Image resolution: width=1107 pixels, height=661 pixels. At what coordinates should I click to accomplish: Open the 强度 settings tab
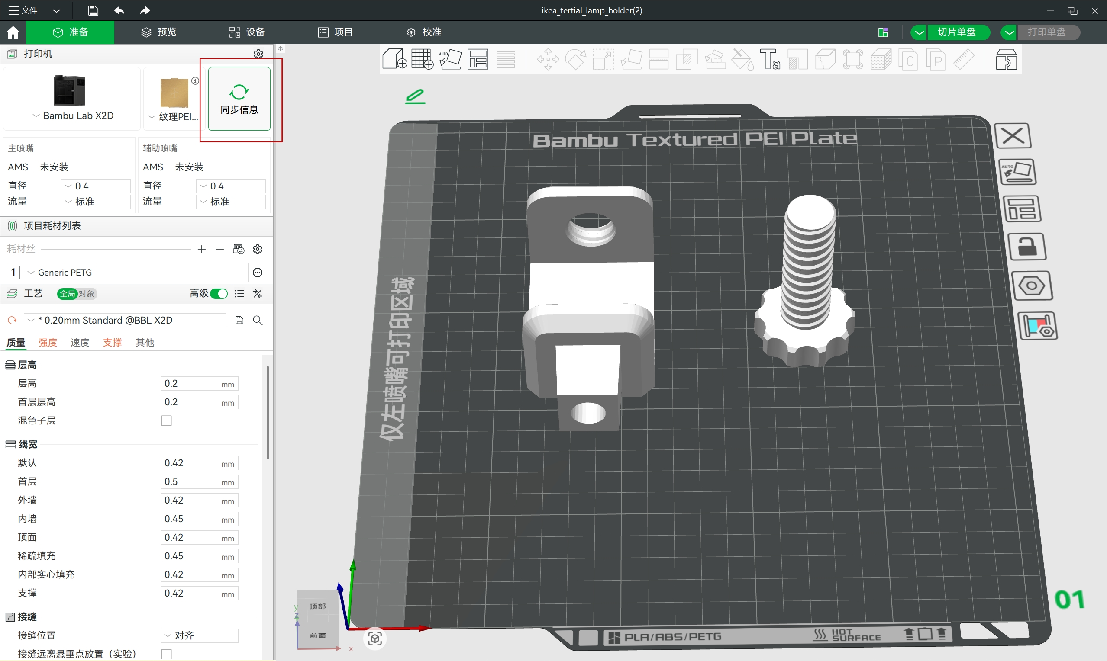pyautogui.click(x=48, y=343)
